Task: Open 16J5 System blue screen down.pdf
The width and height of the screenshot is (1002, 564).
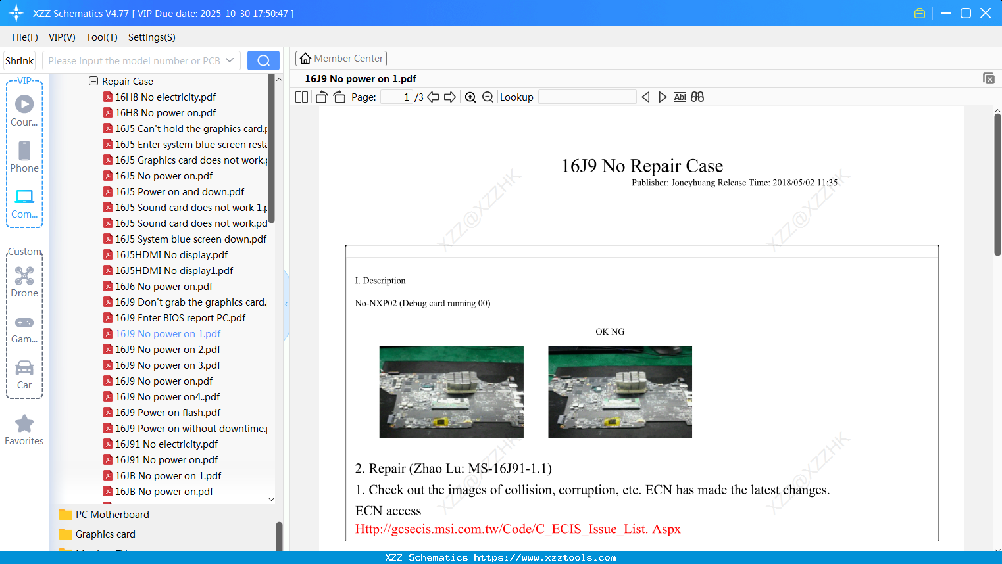Action: tap(191, 239)
